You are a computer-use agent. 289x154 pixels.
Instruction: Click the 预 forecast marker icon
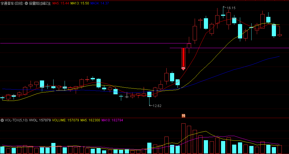[x=183, y=116]
